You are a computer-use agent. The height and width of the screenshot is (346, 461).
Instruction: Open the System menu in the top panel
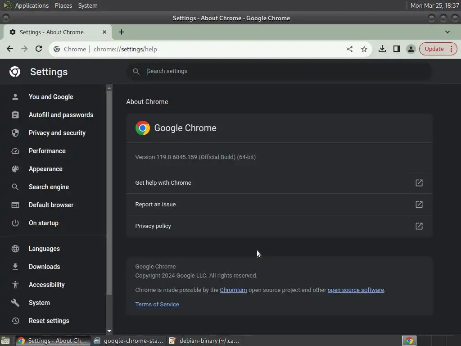click(88, 5)
